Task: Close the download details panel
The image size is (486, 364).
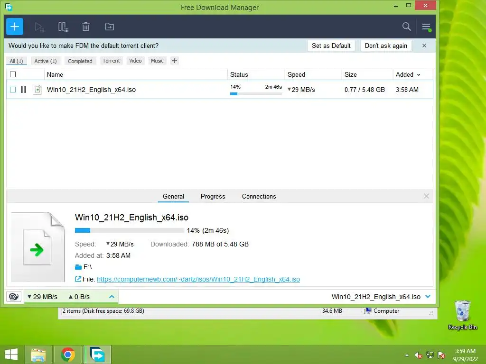Action: pos(426,196)
